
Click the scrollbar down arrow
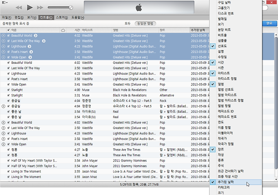[x=276, y=180]
